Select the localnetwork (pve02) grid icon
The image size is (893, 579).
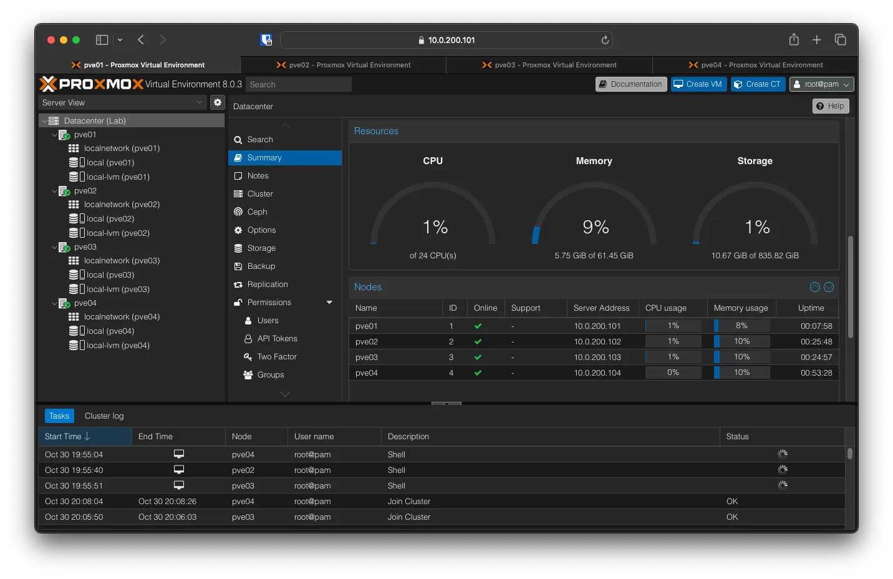click(74, 205)
